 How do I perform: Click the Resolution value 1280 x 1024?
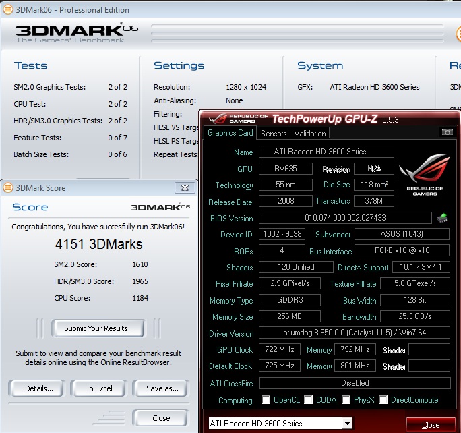coord(246,87)
